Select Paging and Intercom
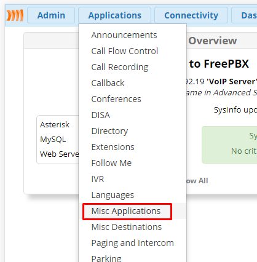This screenshot has width=257, height=262. pyautogui.click(x=132, y=243)
